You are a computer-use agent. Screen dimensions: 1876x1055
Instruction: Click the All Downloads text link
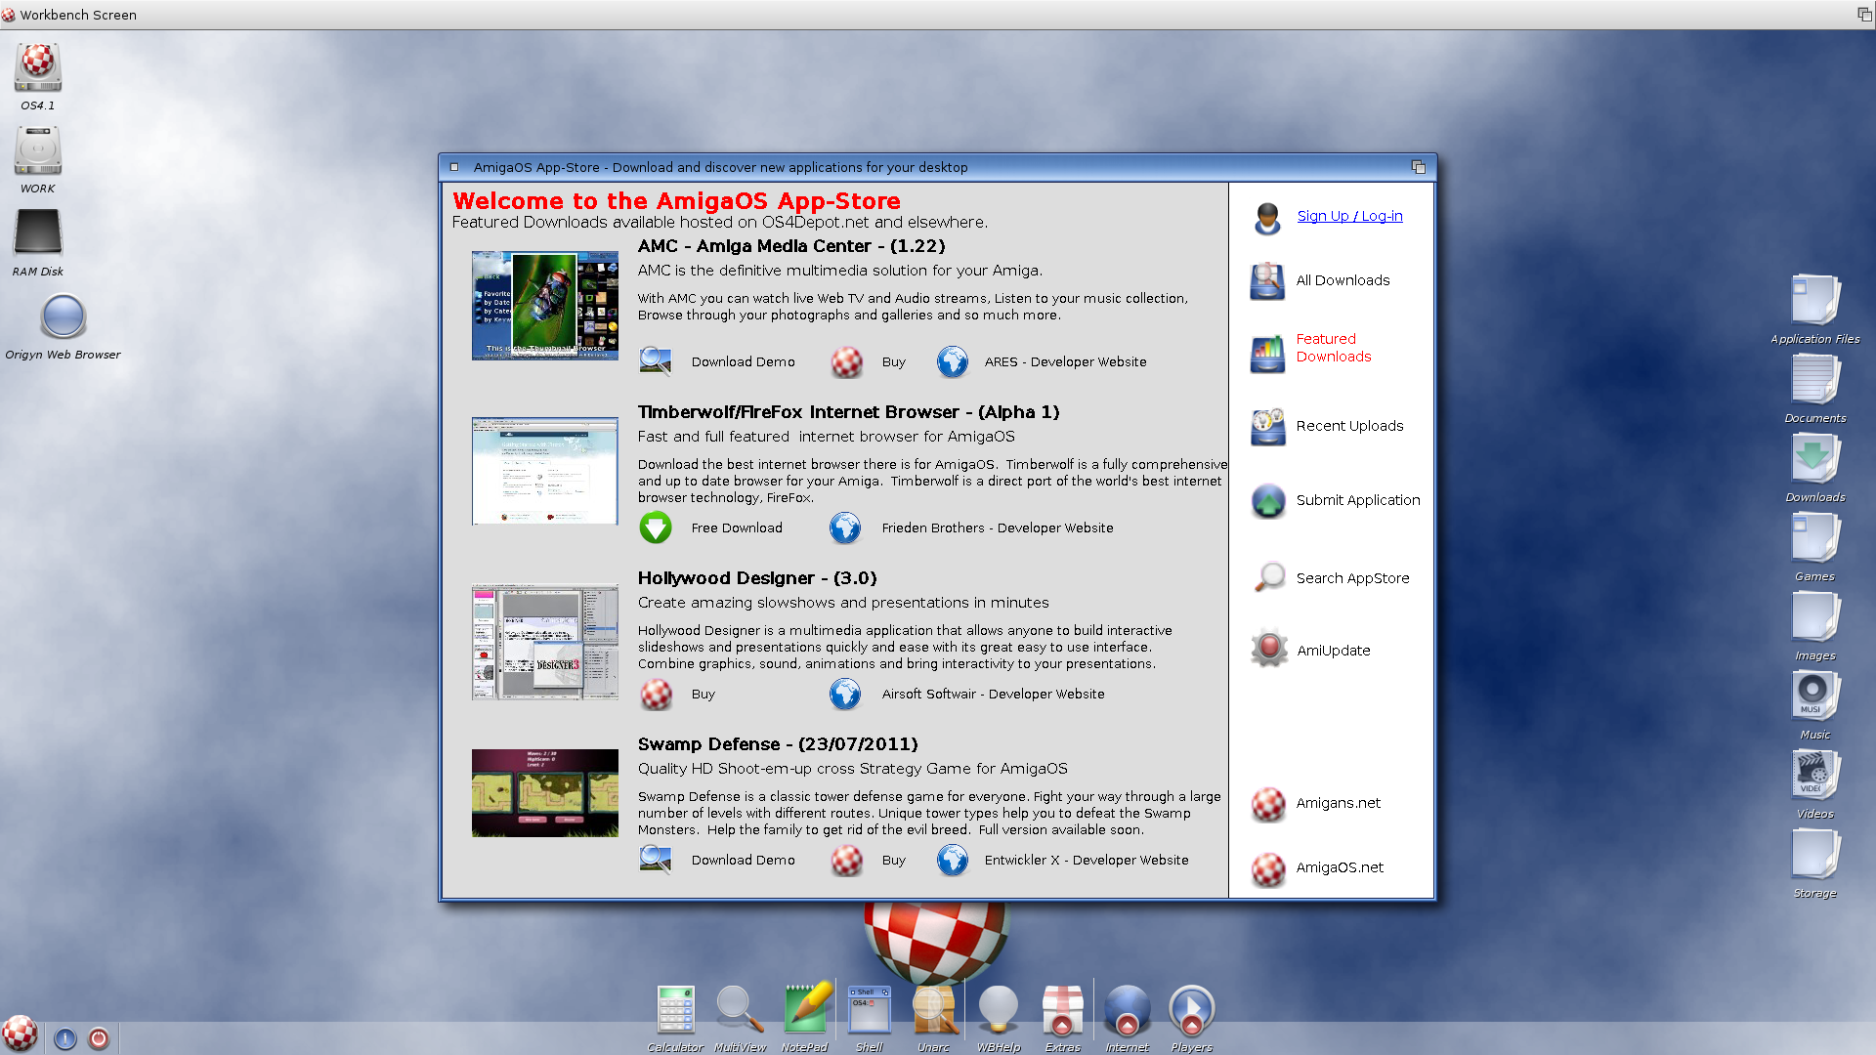tap(1343, 280)
